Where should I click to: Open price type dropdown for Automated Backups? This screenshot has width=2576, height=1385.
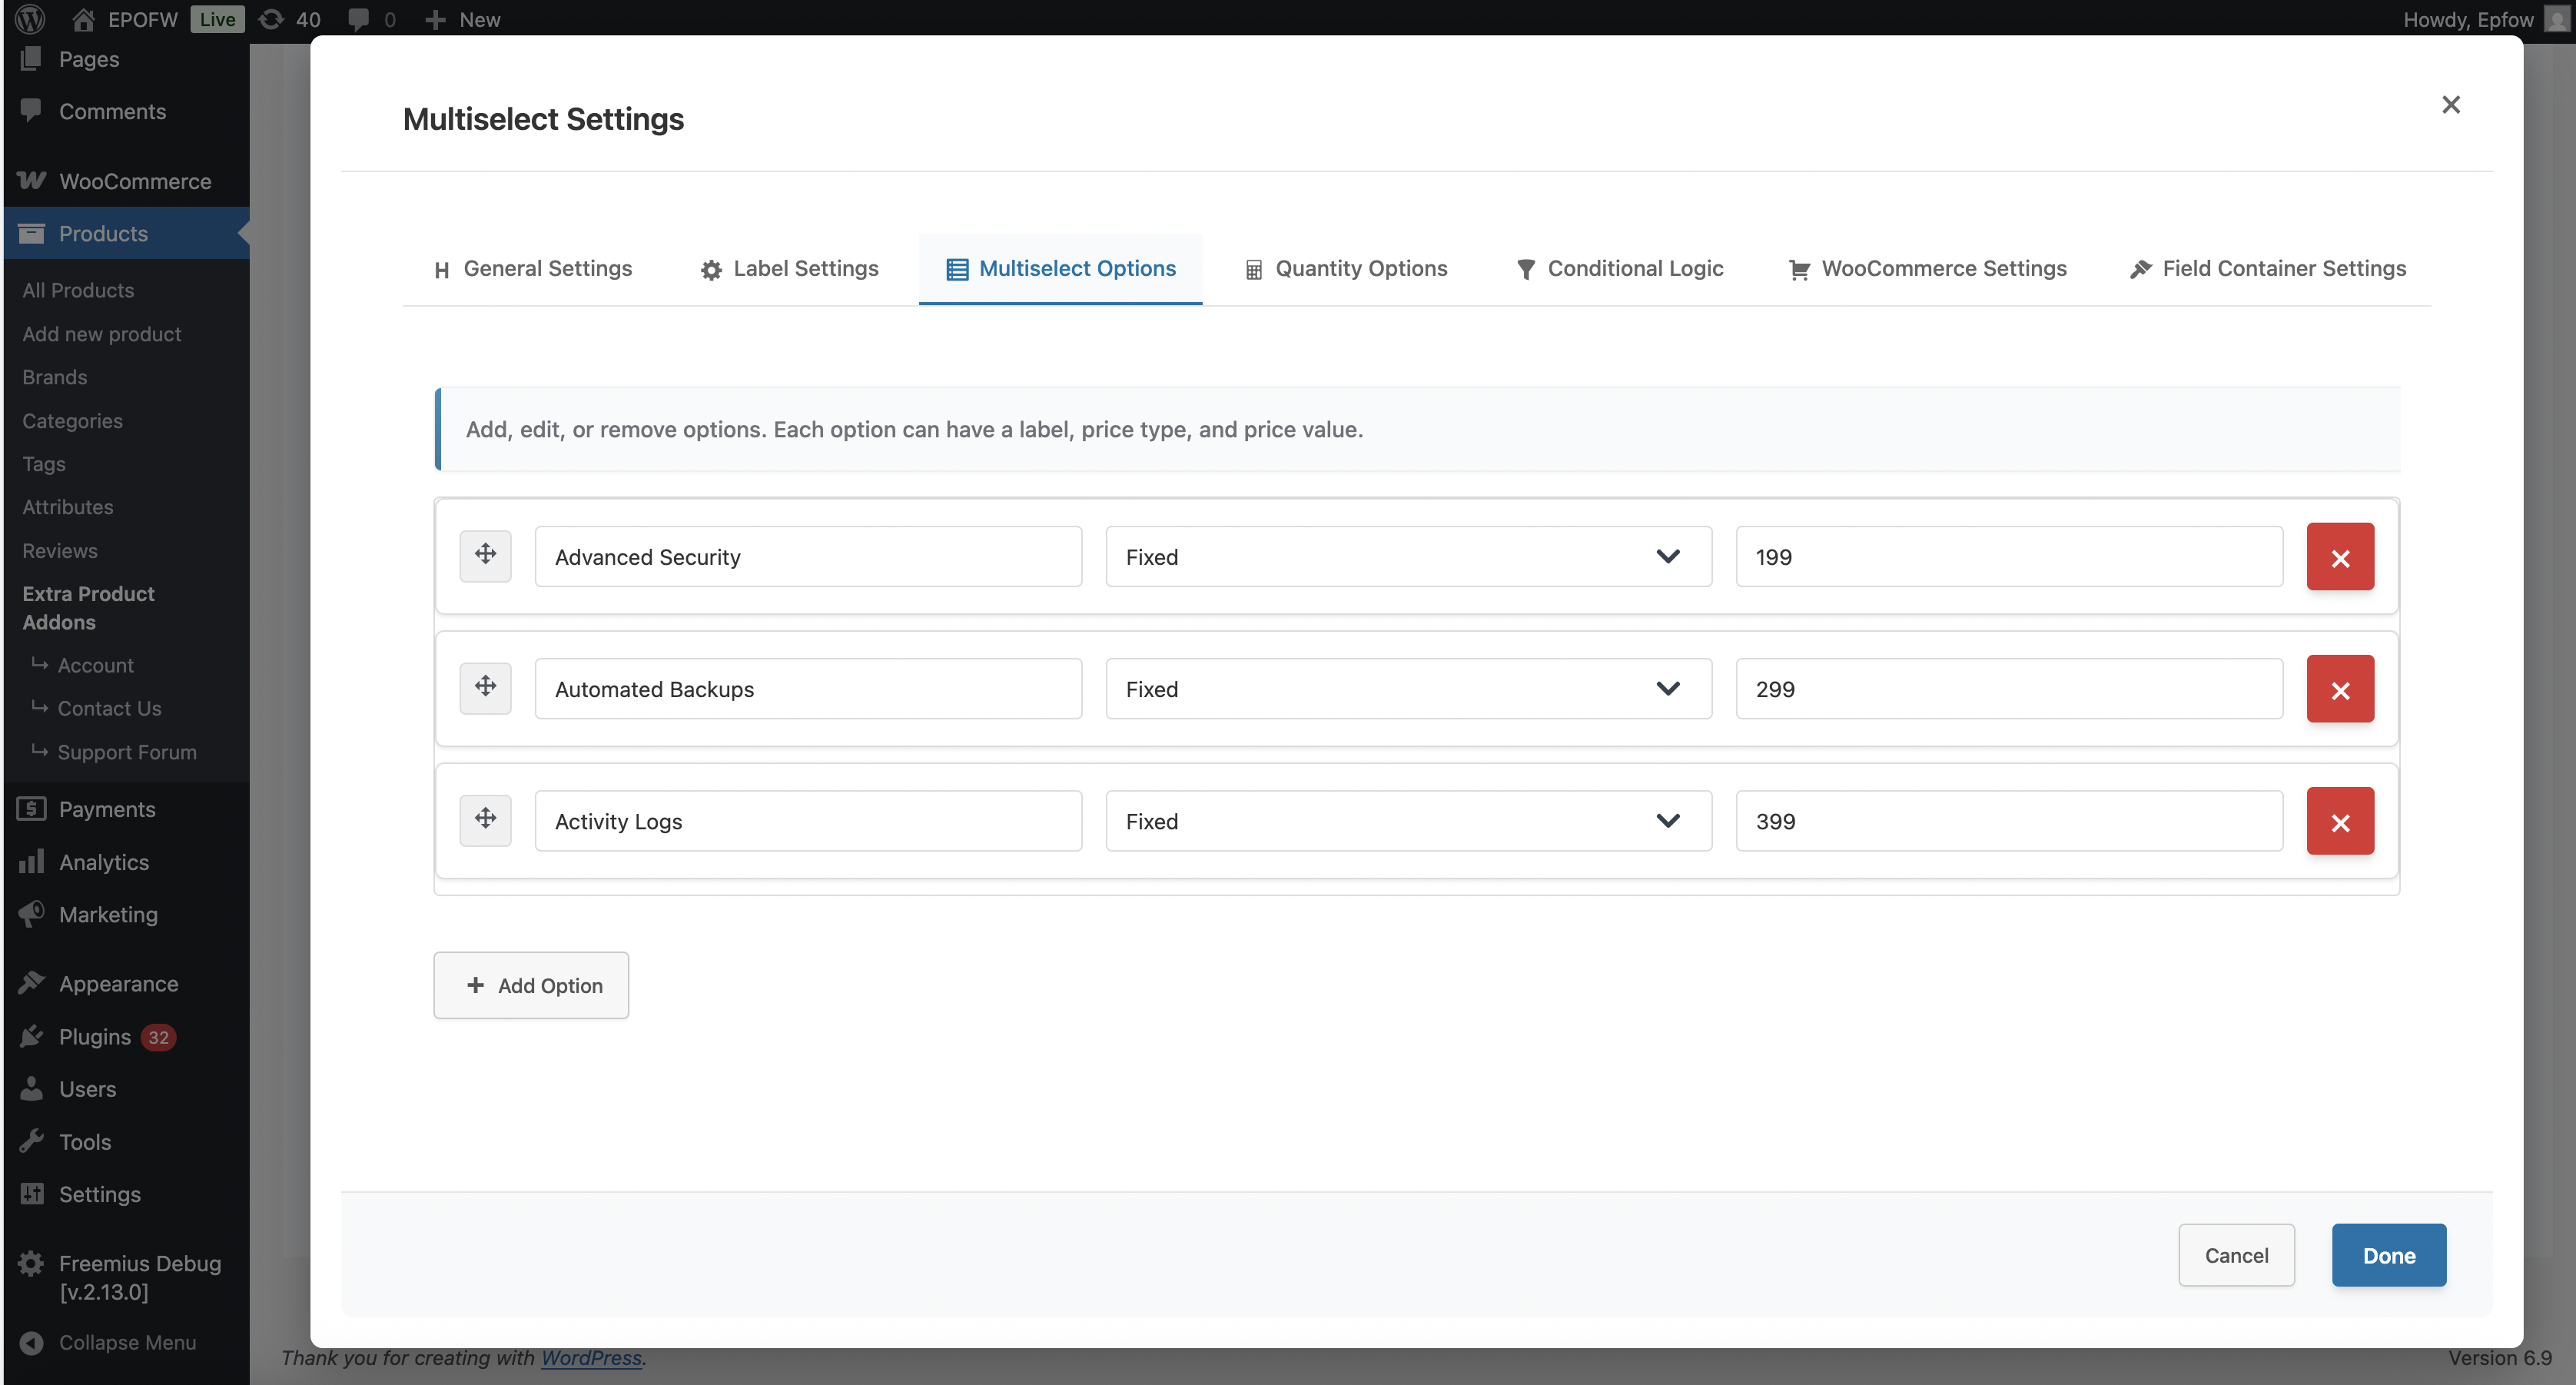1407,689
